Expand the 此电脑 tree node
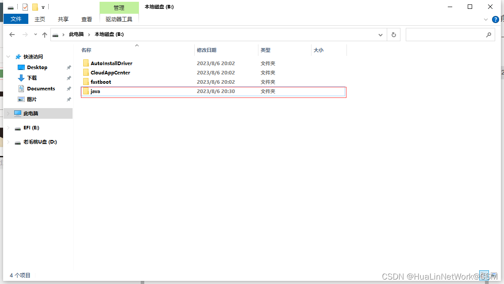The image size is (504, 284). coord(8,113)
